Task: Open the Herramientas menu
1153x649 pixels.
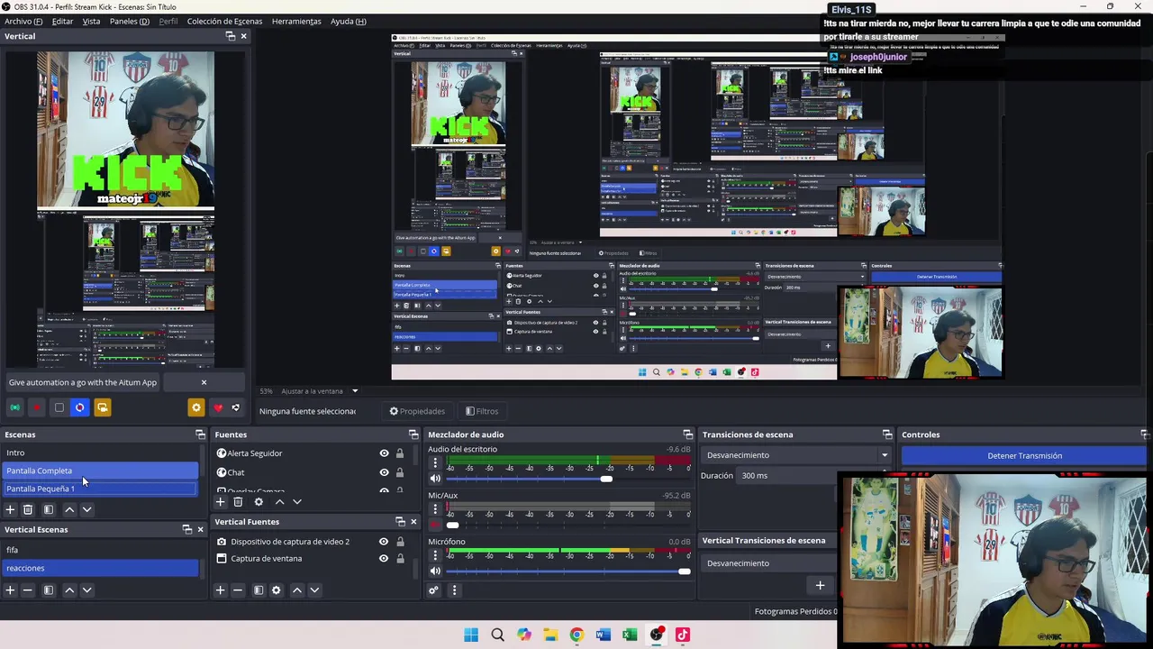Action: tap(296, 21)
